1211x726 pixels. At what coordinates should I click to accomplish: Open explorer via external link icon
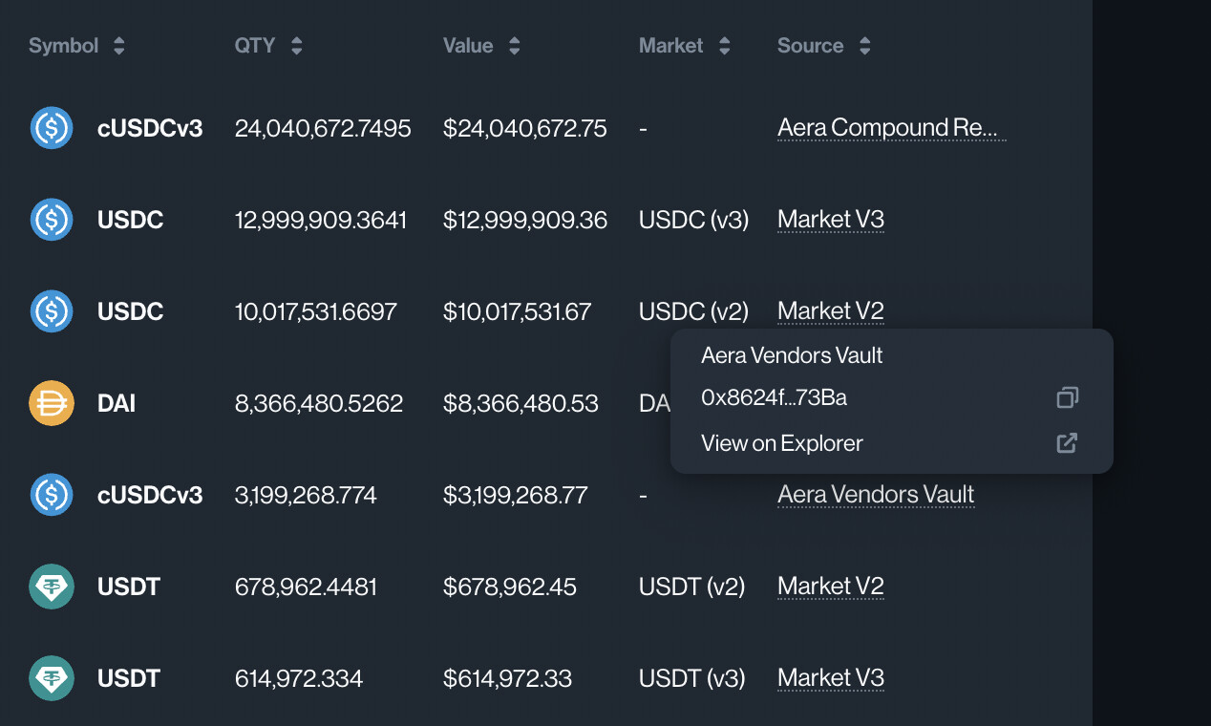click(x=1067, y=443)
